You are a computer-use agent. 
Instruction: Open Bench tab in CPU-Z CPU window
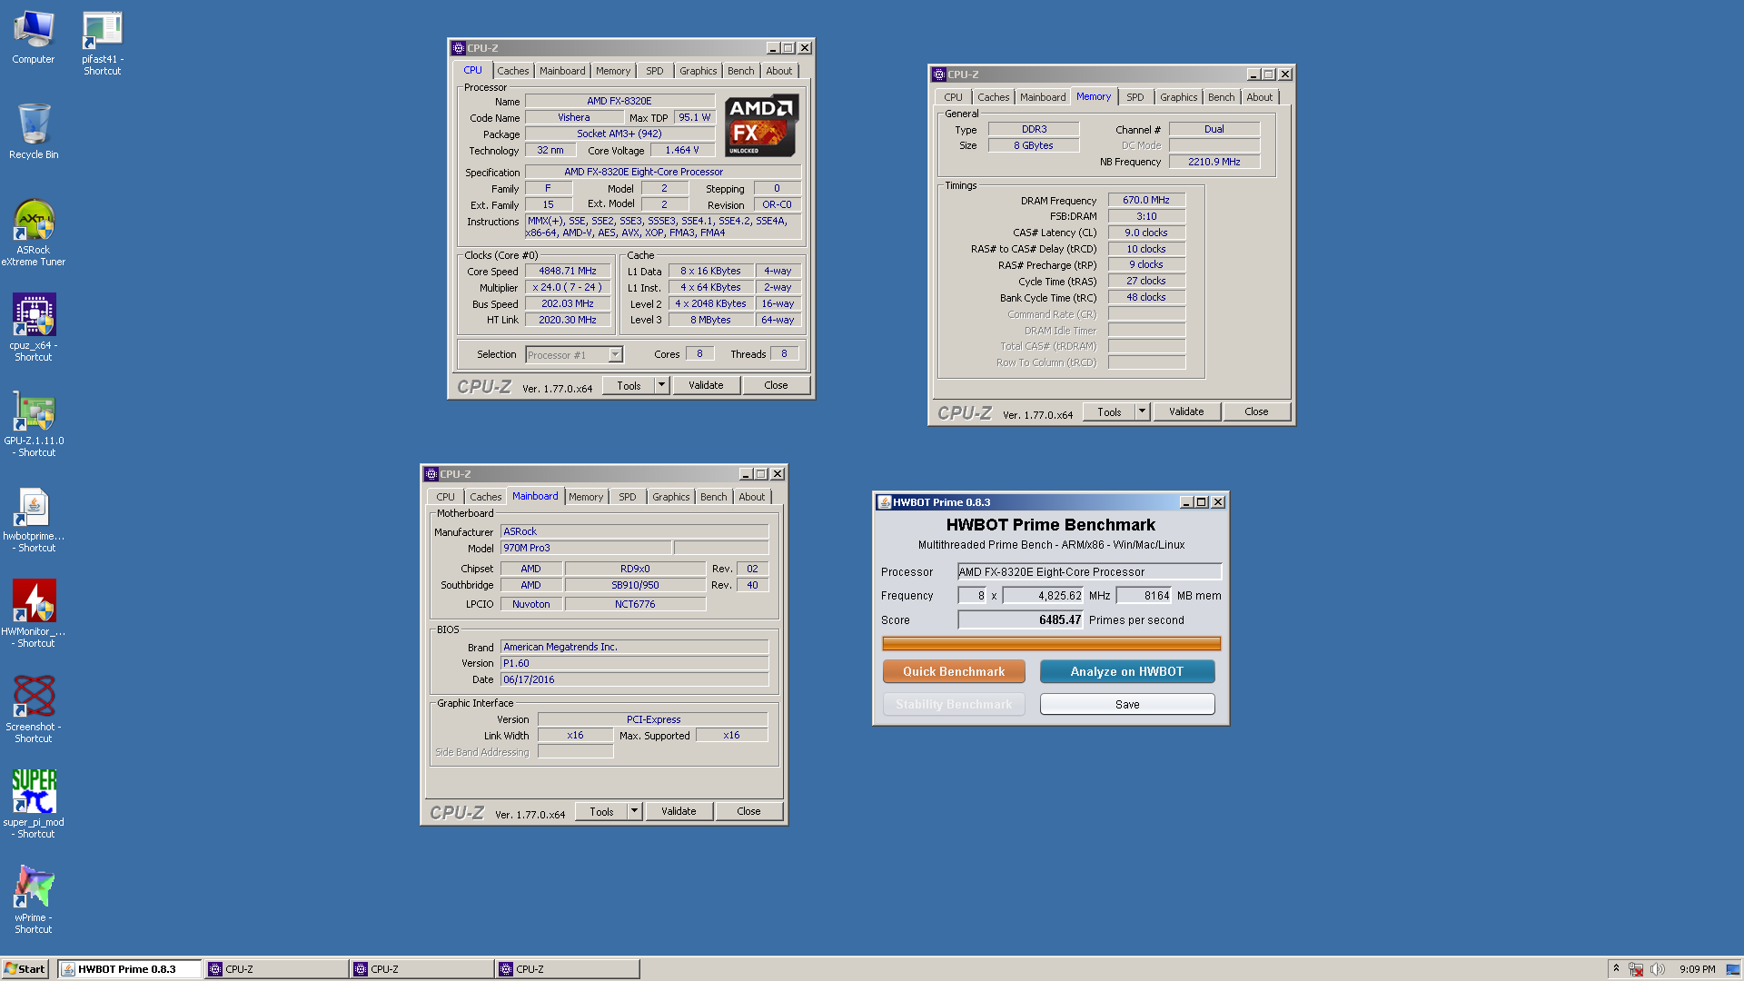click(740, 71)
